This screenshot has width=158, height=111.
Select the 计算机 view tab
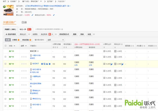[16, 40]
